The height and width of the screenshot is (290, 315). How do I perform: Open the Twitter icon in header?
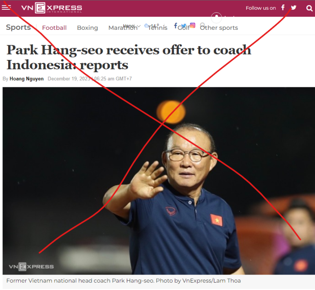tap(293, 8)
